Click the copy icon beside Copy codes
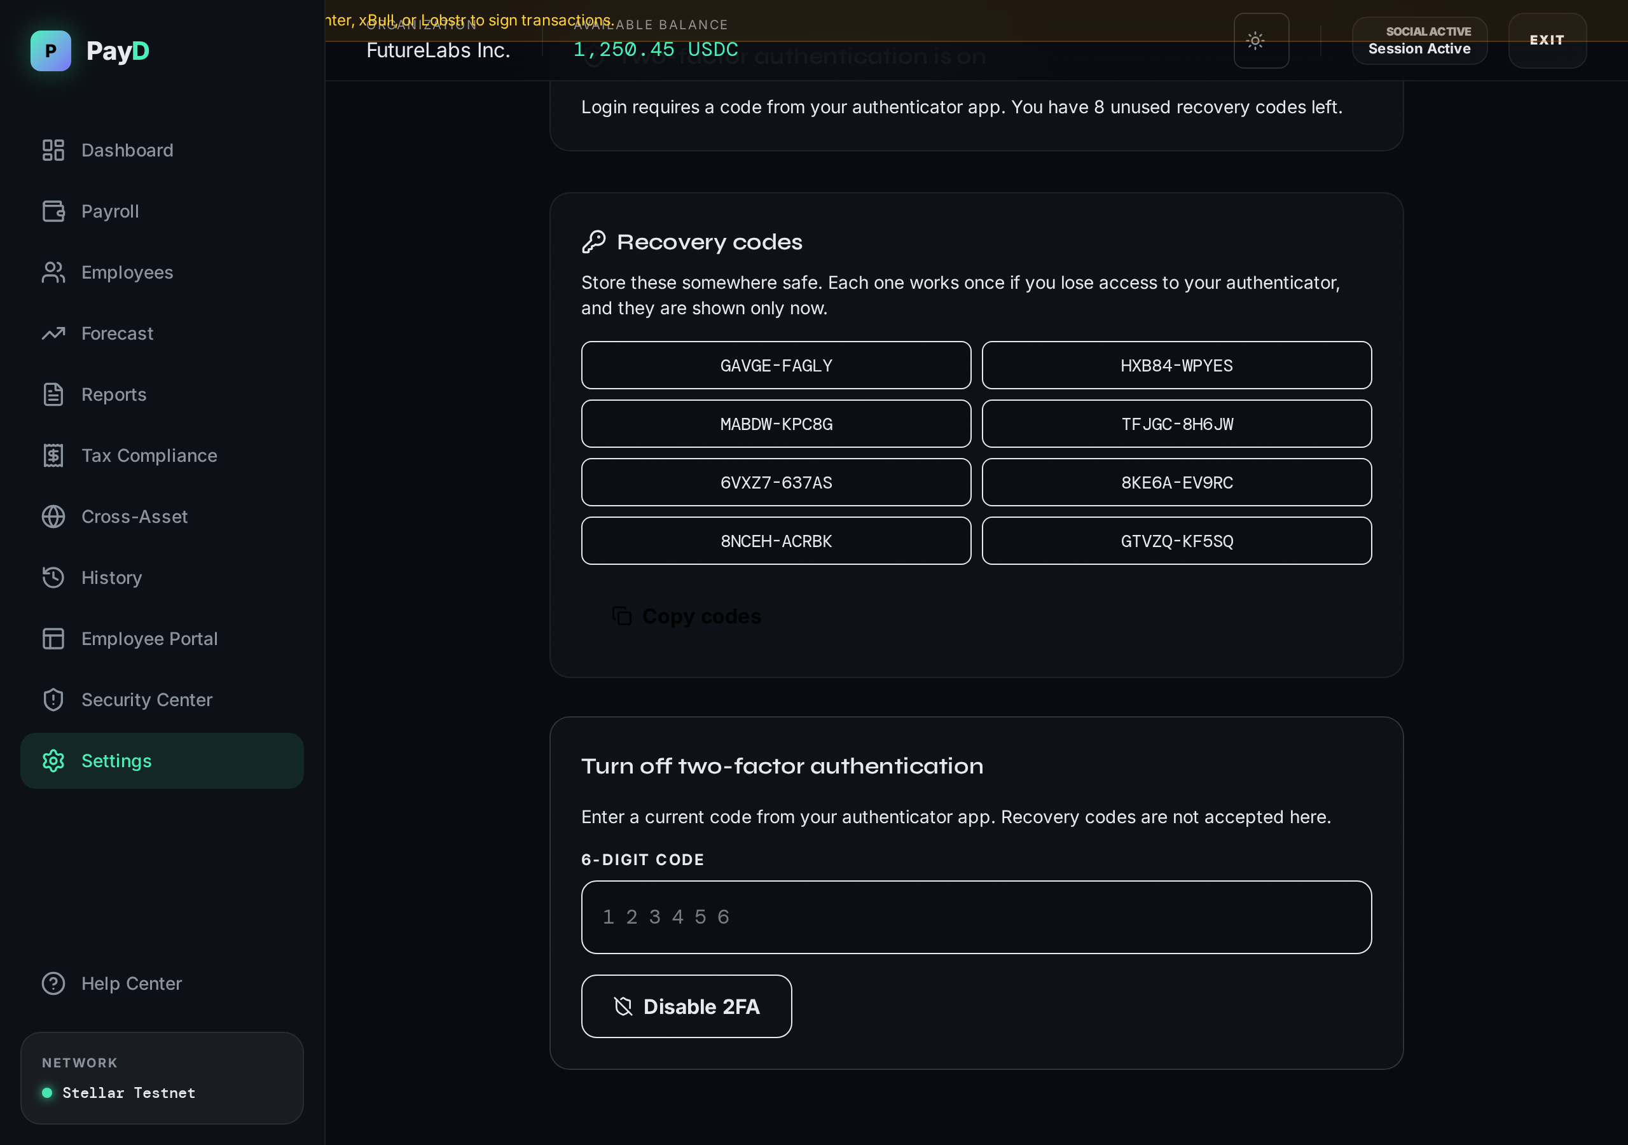 tap(622, 615)
